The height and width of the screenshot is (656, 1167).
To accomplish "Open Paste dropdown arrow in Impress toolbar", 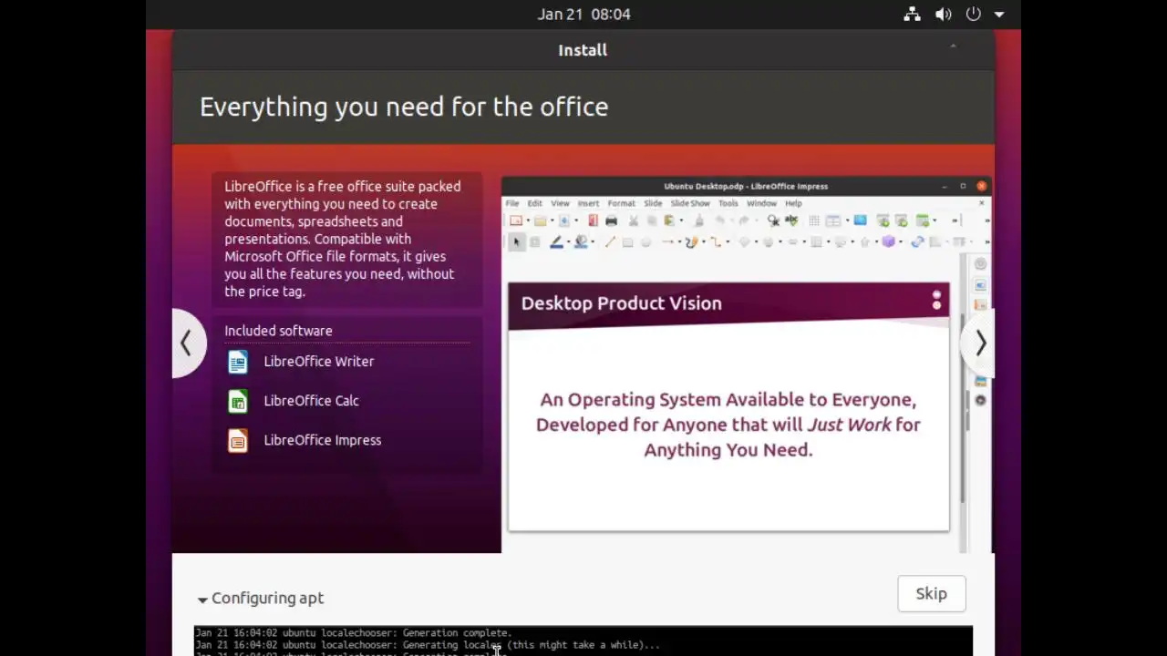I will 681,221.
